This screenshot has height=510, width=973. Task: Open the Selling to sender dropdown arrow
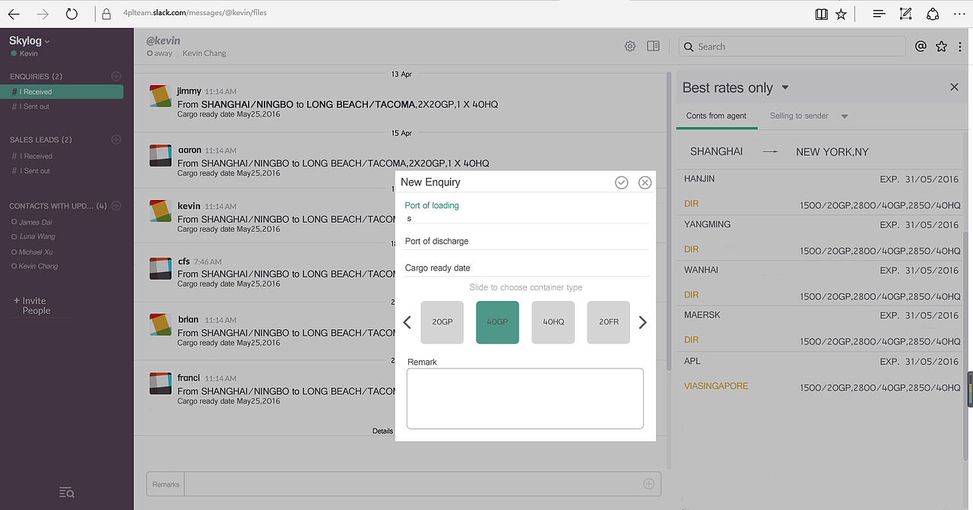[x=845, y=116]
